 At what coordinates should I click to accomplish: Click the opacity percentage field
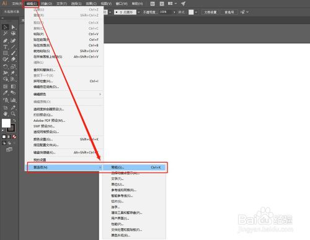[165, 12]
